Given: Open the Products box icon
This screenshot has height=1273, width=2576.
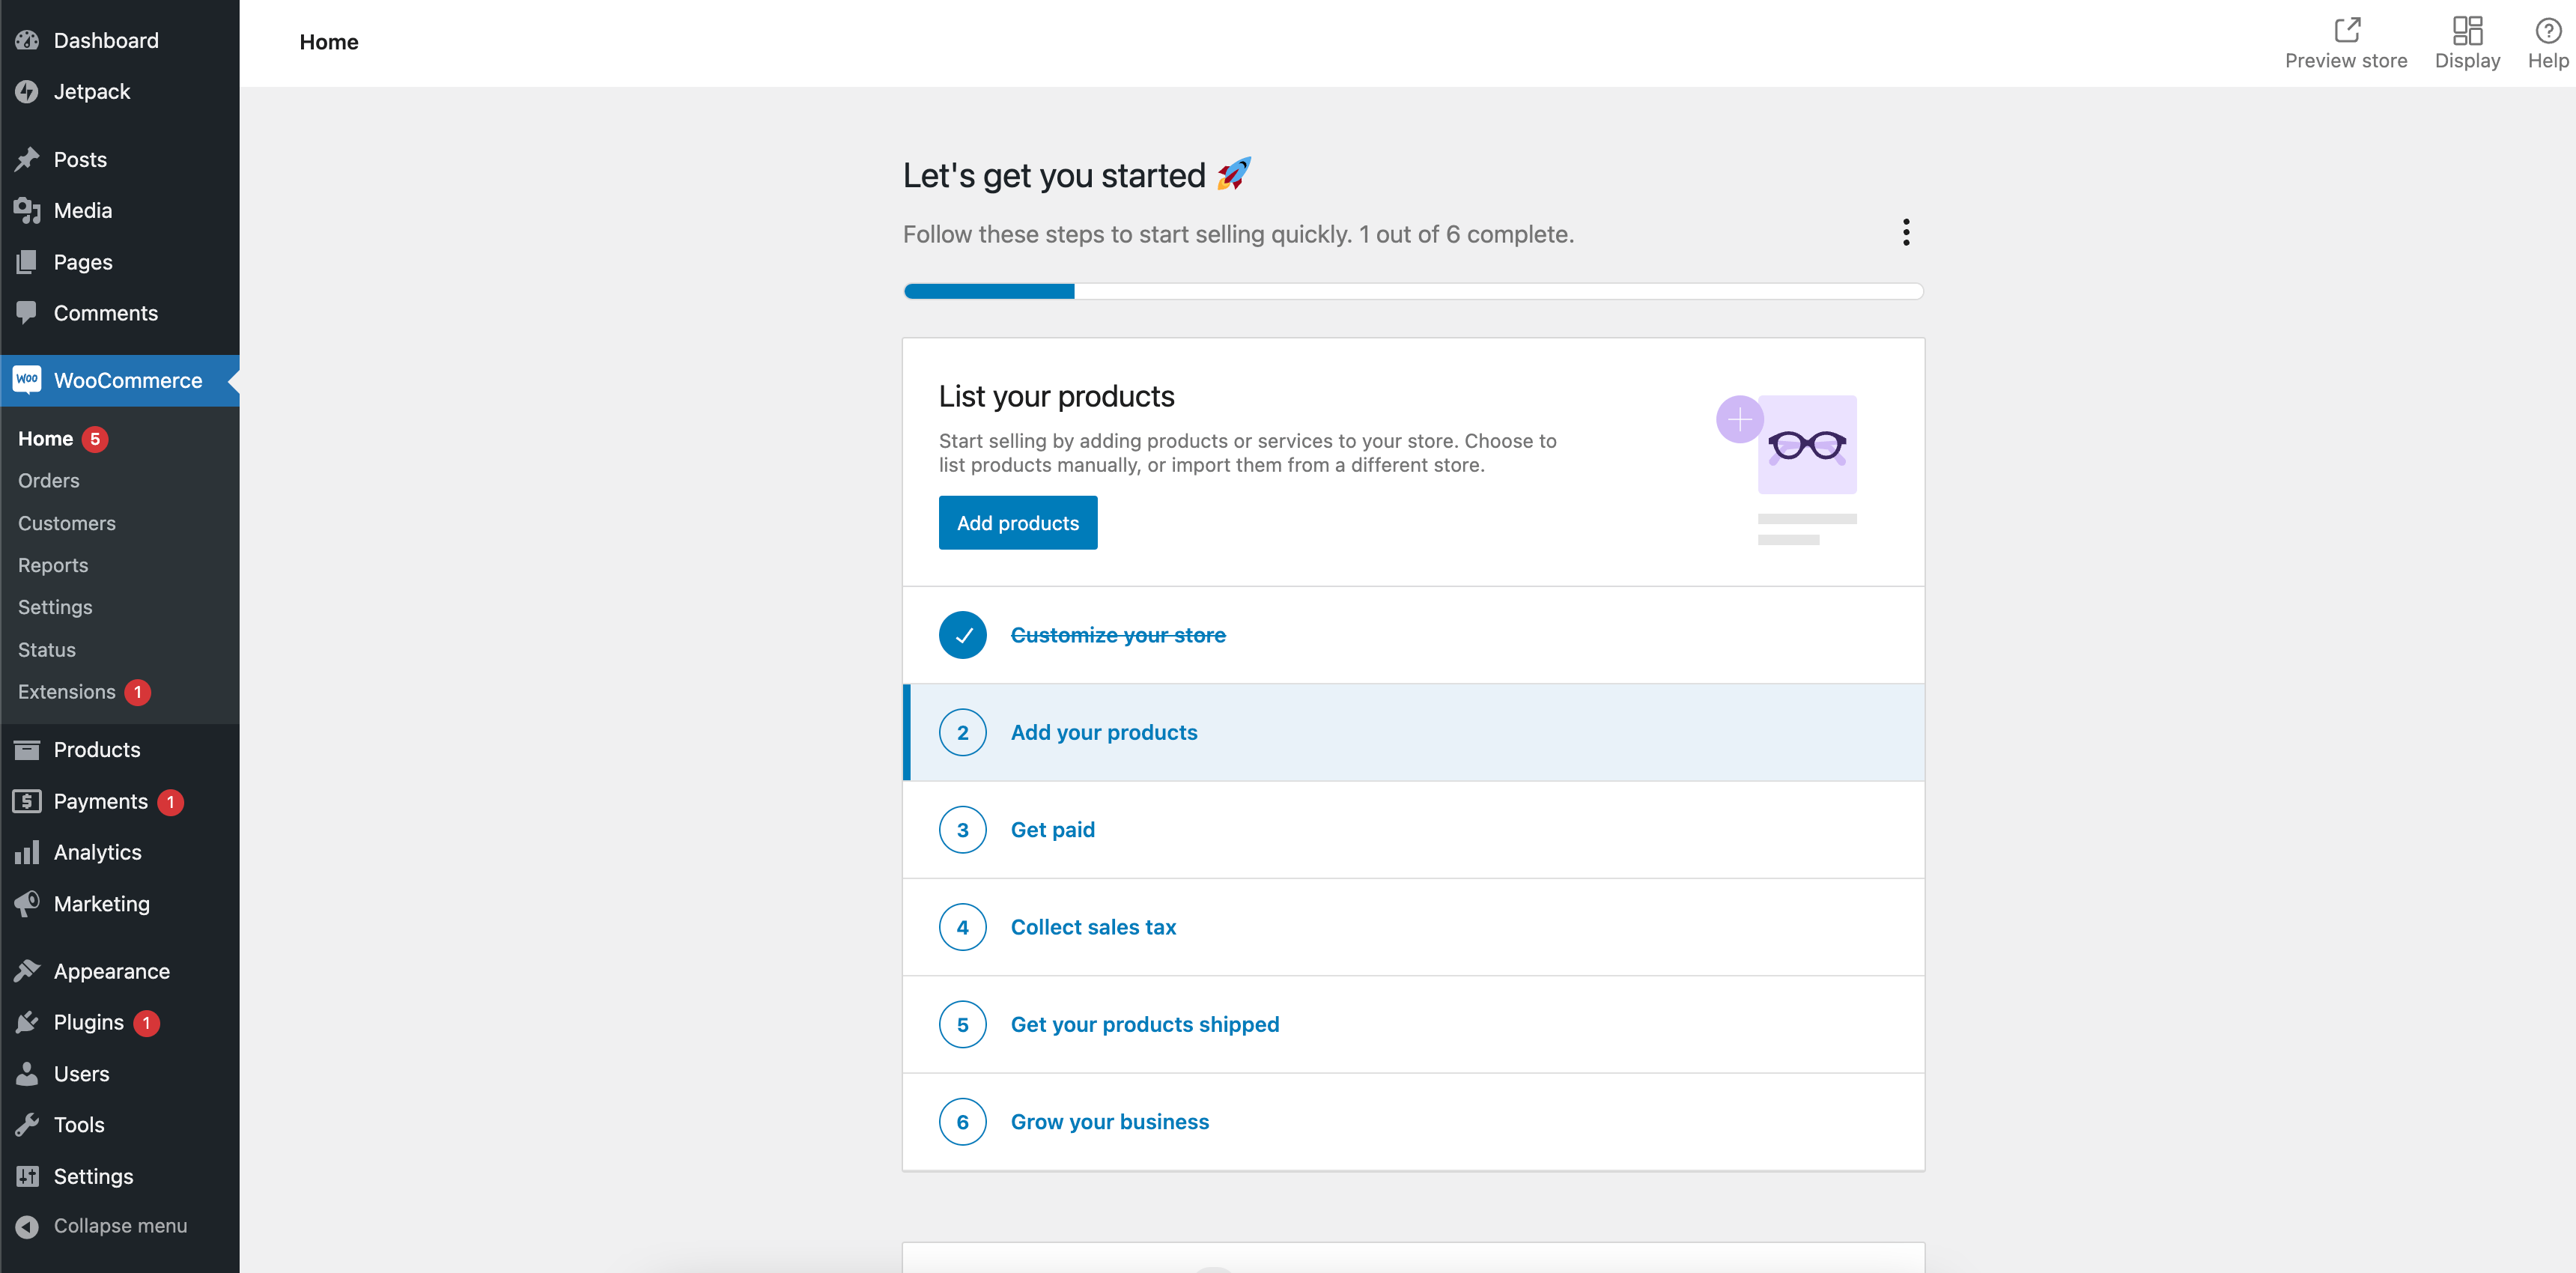Looking at the screenshot, I should [x=27, y=749].
